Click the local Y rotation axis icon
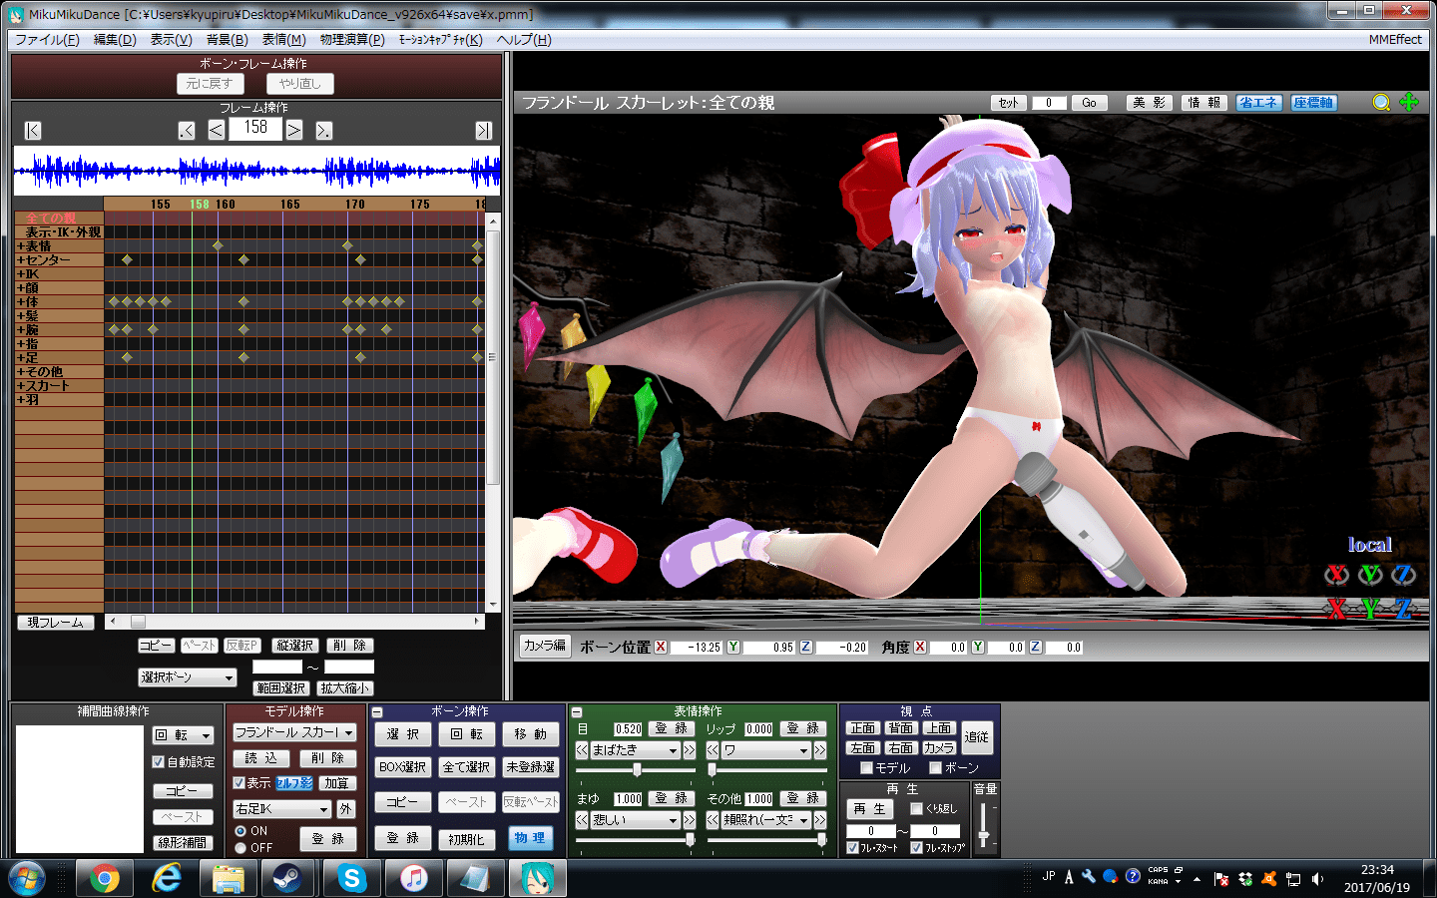This screenshot has width=1437, height=898. point(1371,575)
